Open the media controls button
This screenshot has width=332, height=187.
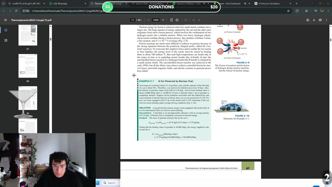tap(315, 11)
